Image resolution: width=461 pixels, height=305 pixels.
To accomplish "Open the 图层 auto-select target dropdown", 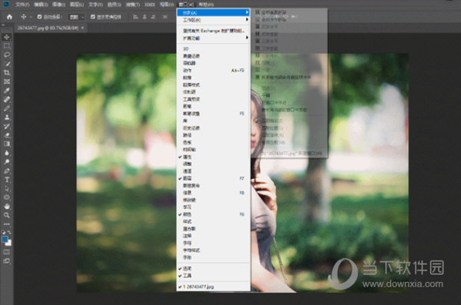I will click(x=76, y=17).
